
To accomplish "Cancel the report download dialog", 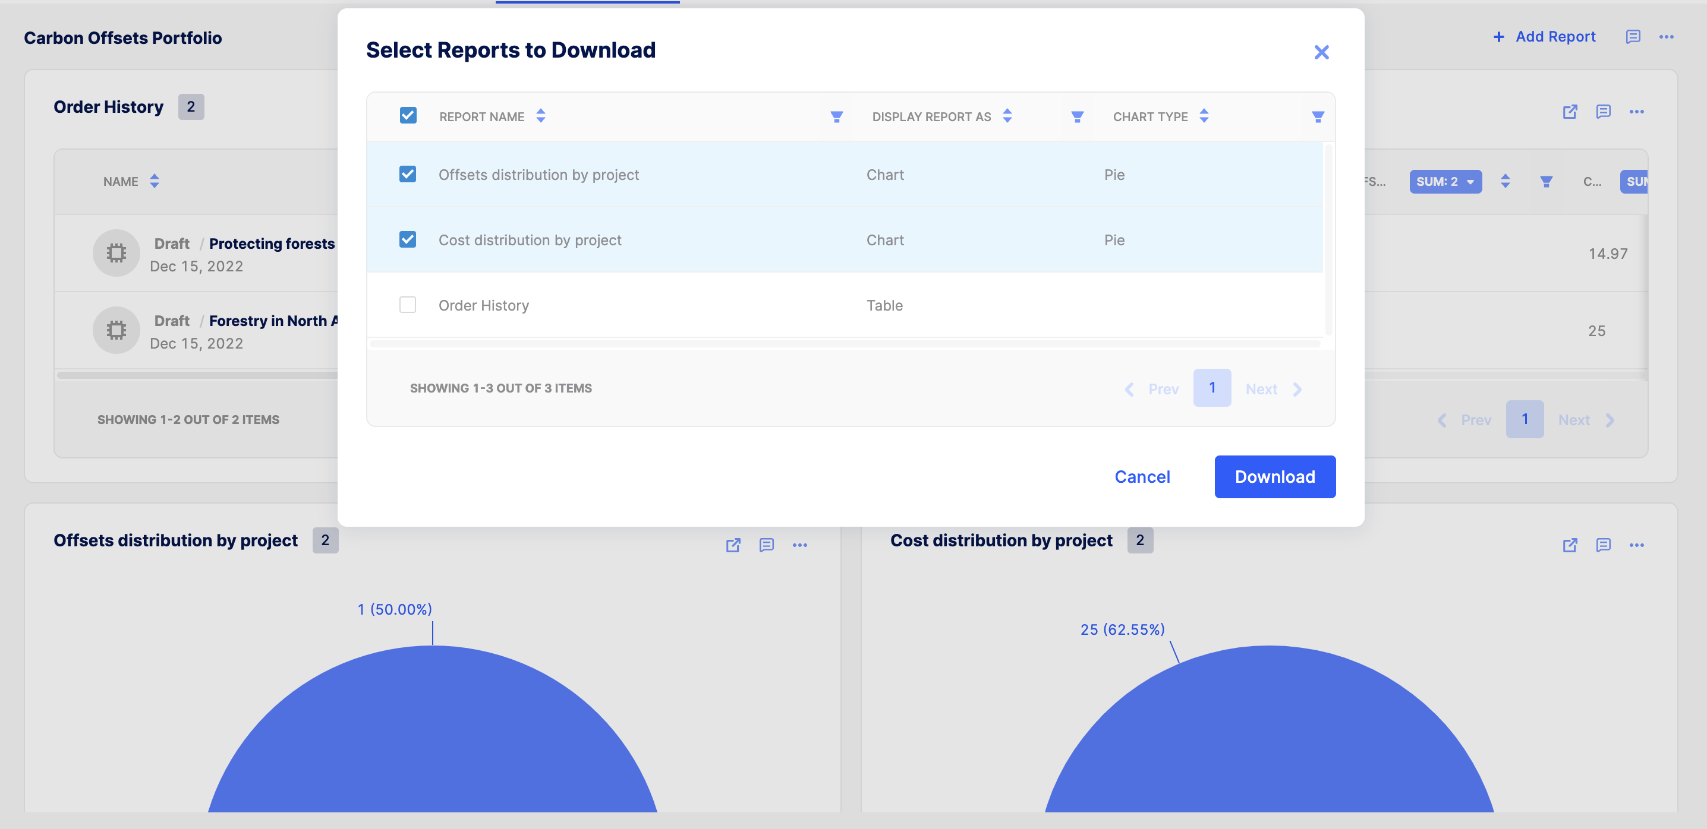I will [x=1142, y=476].
